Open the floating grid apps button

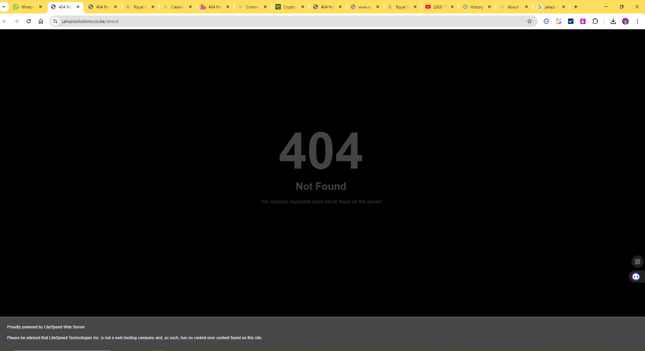(x=637, y=262)
